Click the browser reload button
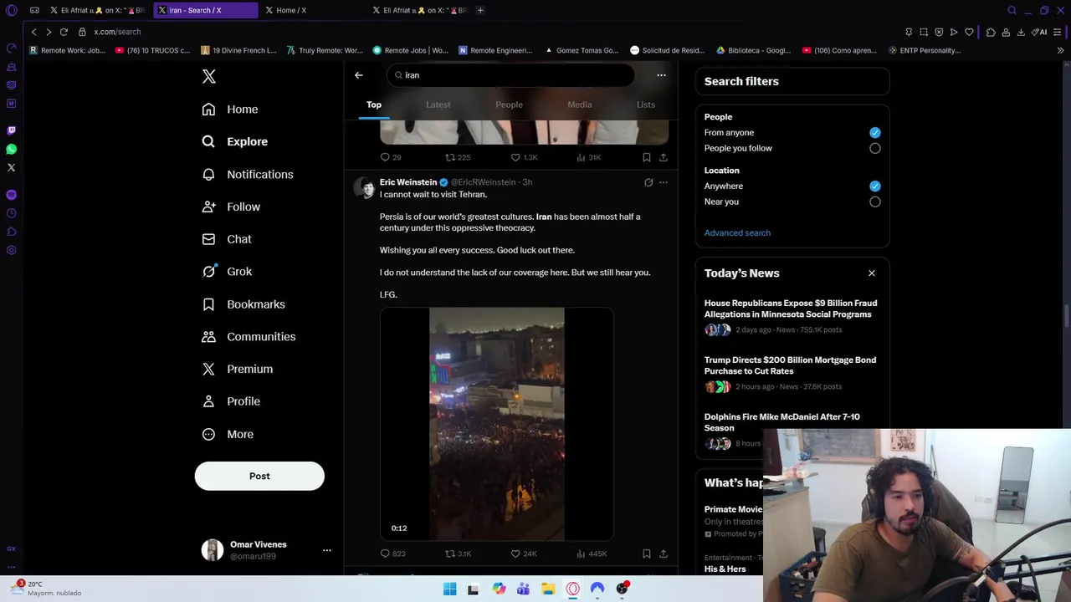Viewport: 1071px width, 602px height. click(x=64, y=32)
